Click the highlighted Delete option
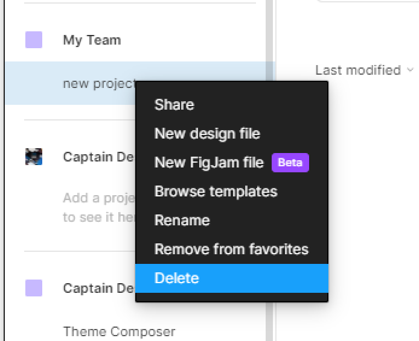The height and width of the screenshot is (341, 419). [232, 278]
